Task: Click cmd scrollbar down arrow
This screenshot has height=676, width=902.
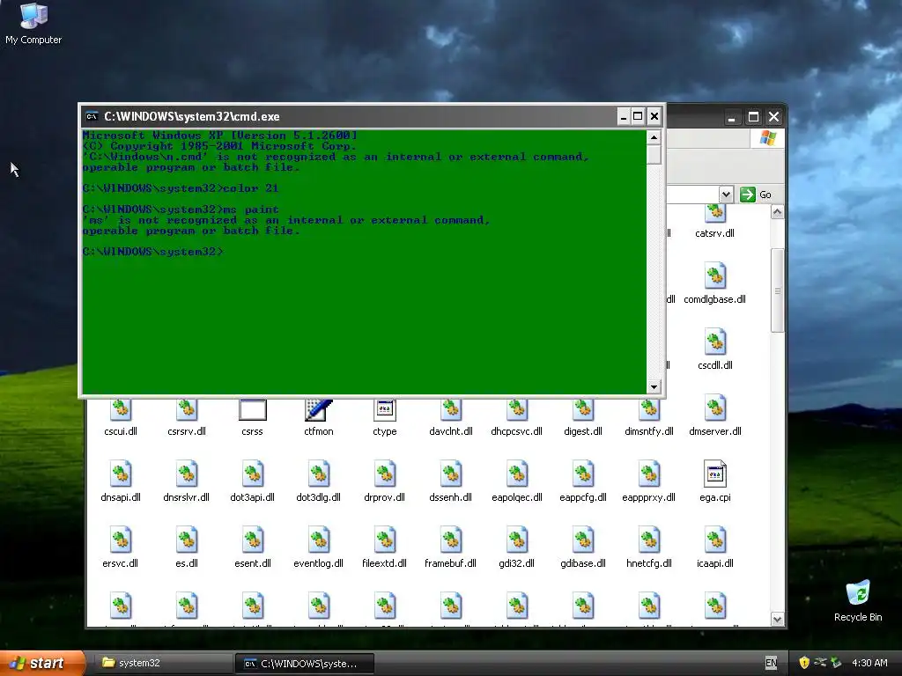Action: (654, 387)
